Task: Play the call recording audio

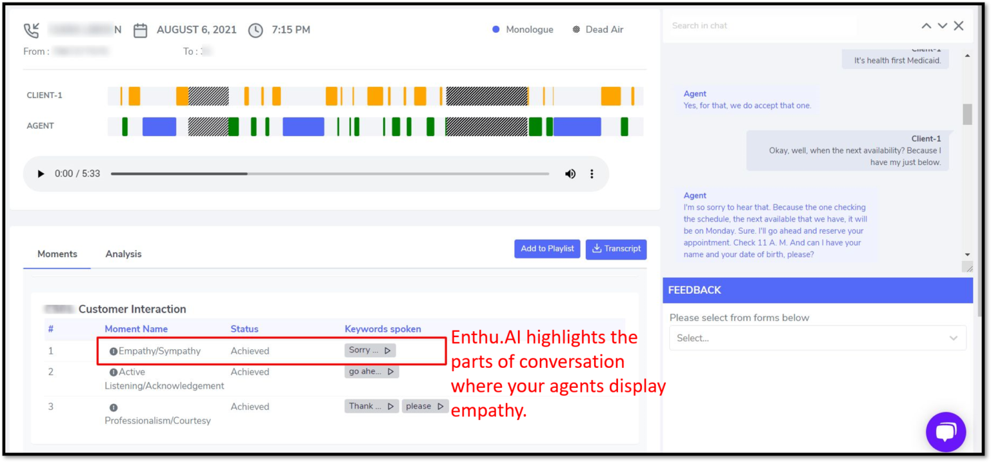Action: [41, 174]
